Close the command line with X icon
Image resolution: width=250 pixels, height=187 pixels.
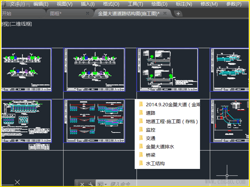point(82,185)
